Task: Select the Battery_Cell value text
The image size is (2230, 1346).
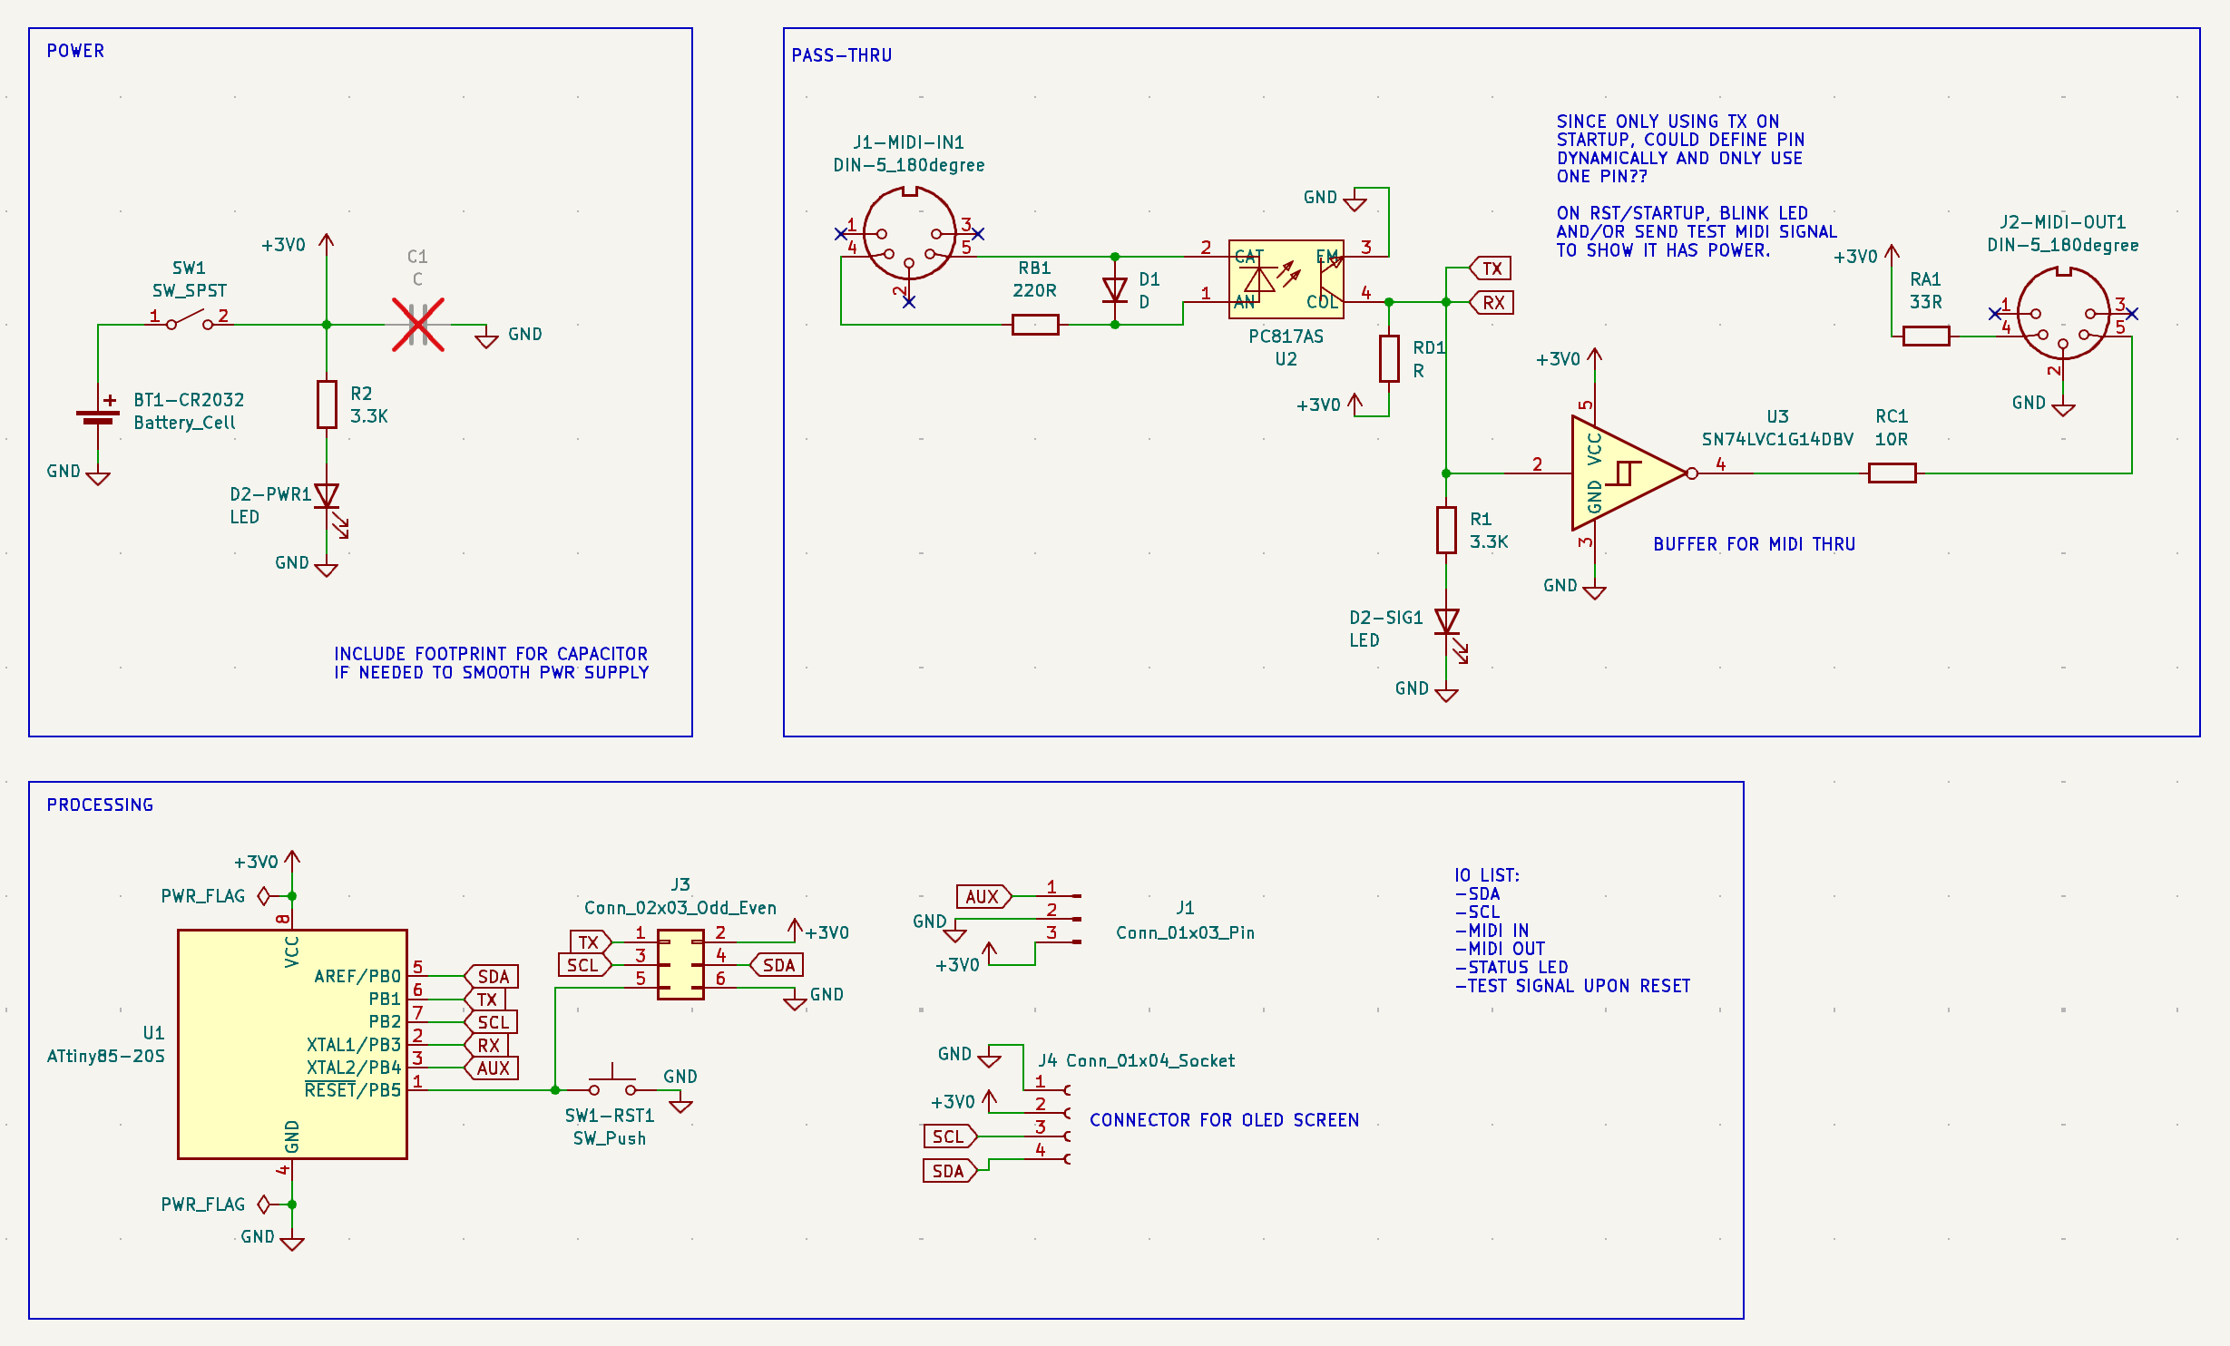Action: tap(184, 423)
